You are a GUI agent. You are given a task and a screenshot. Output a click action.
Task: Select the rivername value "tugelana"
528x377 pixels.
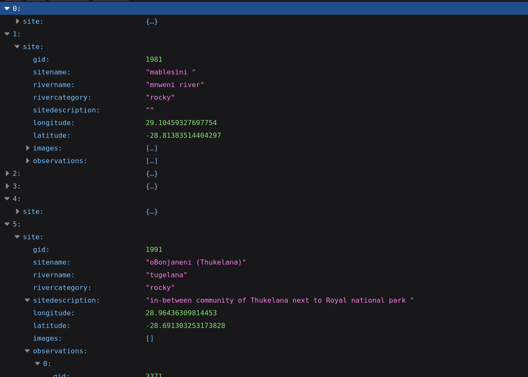coord(167,275)
